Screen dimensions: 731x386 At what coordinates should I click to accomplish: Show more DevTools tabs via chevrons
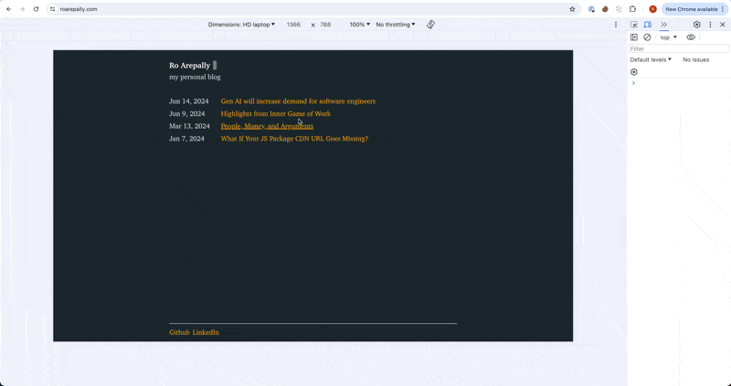pos(664,25)
